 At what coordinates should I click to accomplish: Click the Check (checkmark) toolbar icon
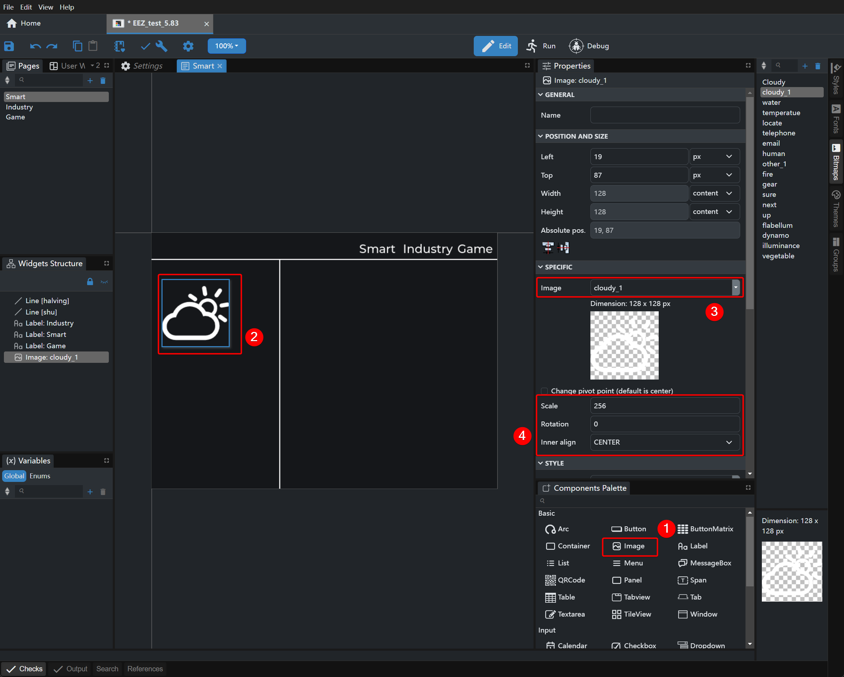[145, 46]
